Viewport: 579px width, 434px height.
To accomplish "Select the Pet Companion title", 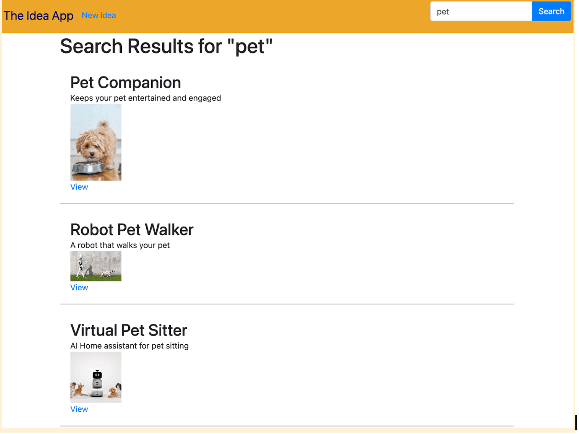I will pos(126,83).
